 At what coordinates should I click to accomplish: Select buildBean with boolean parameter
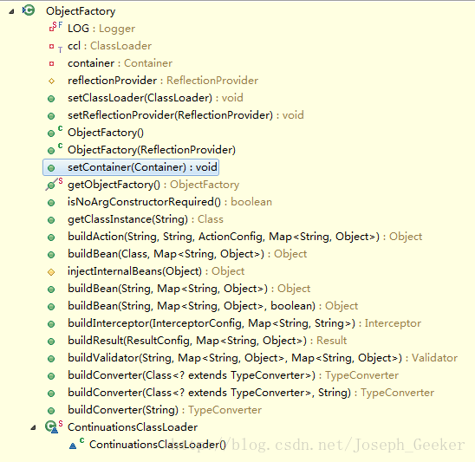[x=213, y=306]
